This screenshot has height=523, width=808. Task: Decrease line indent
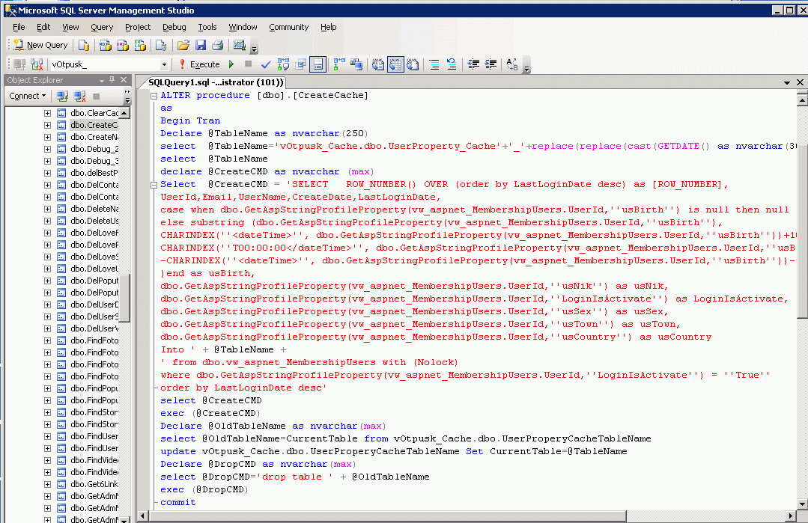[473, 64]
